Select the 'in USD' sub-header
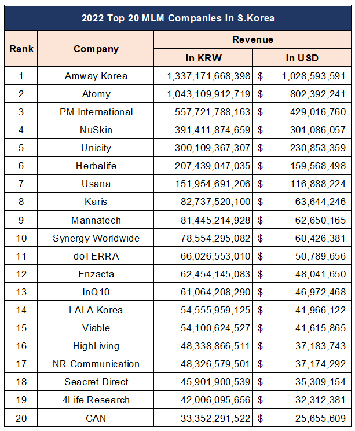 click(x=302, y=58)
